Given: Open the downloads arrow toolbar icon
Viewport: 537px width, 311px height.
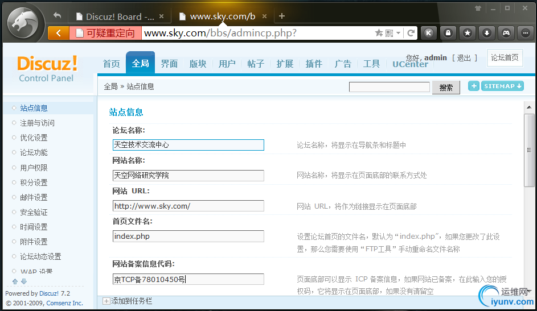Looking at the screenshot, I should pyautogui.click(x=487, y=33).
